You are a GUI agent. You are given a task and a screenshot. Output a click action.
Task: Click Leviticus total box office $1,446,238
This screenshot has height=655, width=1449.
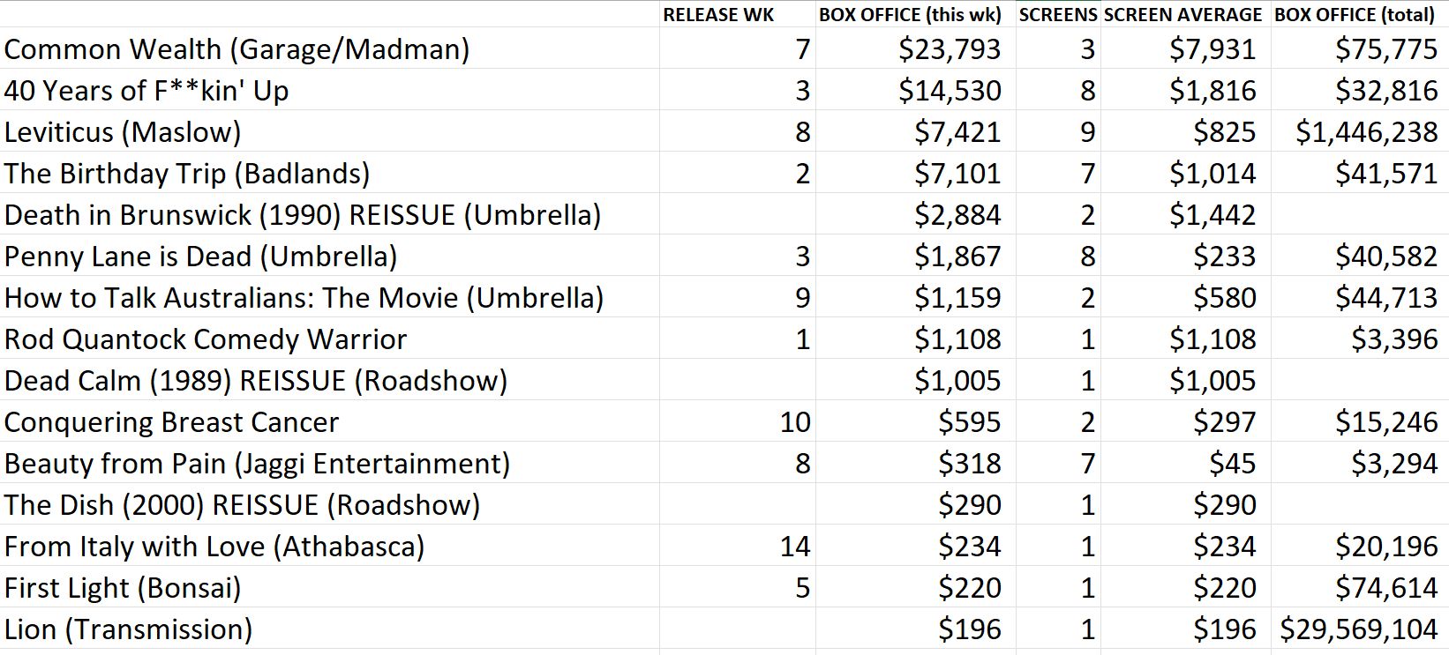click(x=1367, y=131)
